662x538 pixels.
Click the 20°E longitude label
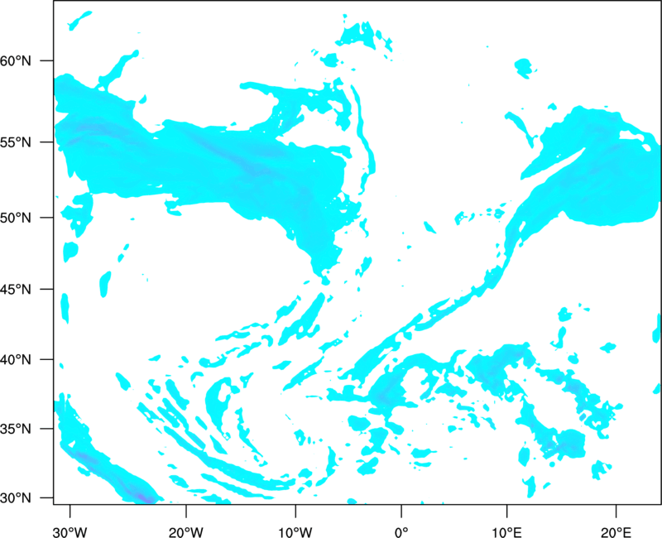[616, 532]
